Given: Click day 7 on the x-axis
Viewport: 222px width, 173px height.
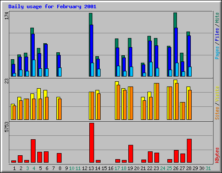Looking at the screenshot, I should coord(53,168).
